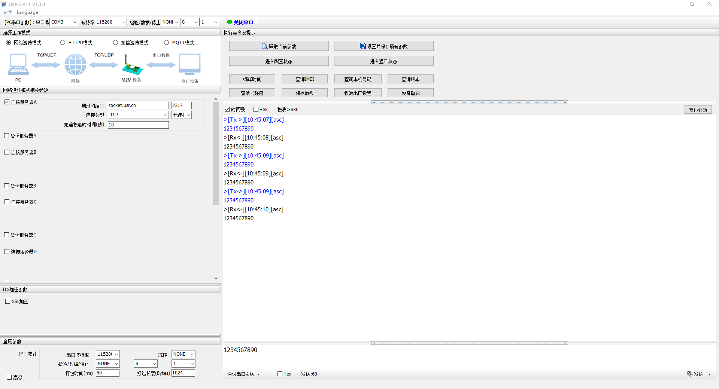The image size is (719, 389).
Task: Open the Language menu
Action: click(x=27, y=12)
